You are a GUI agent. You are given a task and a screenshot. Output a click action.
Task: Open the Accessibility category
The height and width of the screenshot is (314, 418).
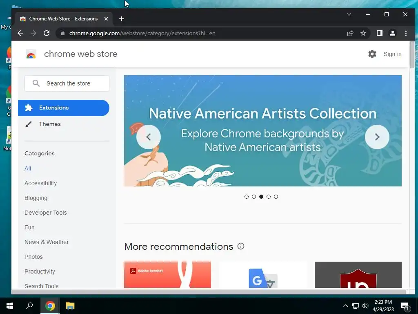point(40,183)
